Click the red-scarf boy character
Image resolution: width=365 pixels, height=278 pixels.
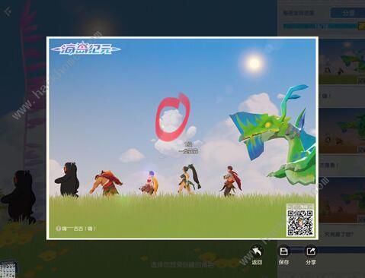click(230, 182)
